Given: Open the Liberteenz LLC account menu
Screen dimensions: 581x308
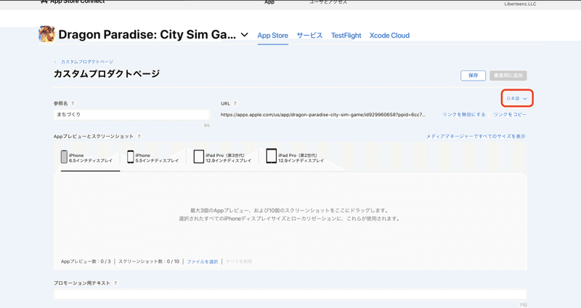Looking at the screenshot, I should point(520,4).
